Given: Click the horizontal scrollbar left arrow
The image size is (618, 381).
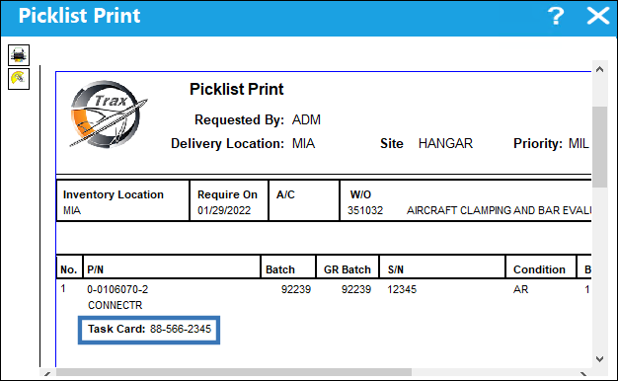Looking at the screenshot, I should point(47,373).
